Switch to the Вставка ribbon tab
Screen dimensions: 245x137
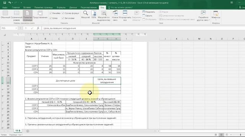tap(27, 8)
